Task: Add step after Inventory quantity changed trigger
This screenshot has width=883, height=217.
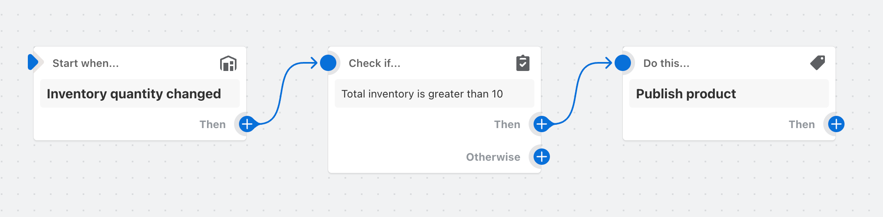Action: pos(247,124)
